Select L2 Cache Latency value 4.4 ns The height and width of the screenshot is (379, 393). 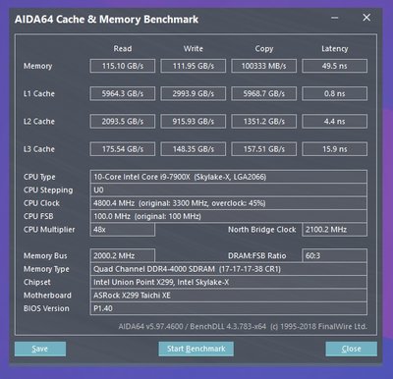[334, 122]
